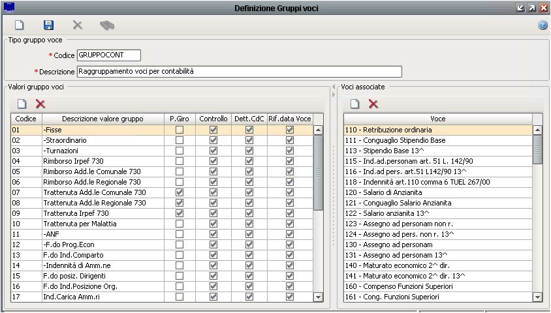Screen dimensions: 551x313
Task: Add new item in Voci associate panel
Action: tap(355, 104)
